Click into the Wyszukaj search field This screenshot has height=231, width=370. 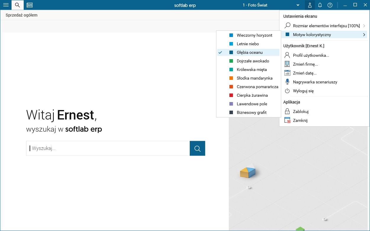click(x=108, y=148)
